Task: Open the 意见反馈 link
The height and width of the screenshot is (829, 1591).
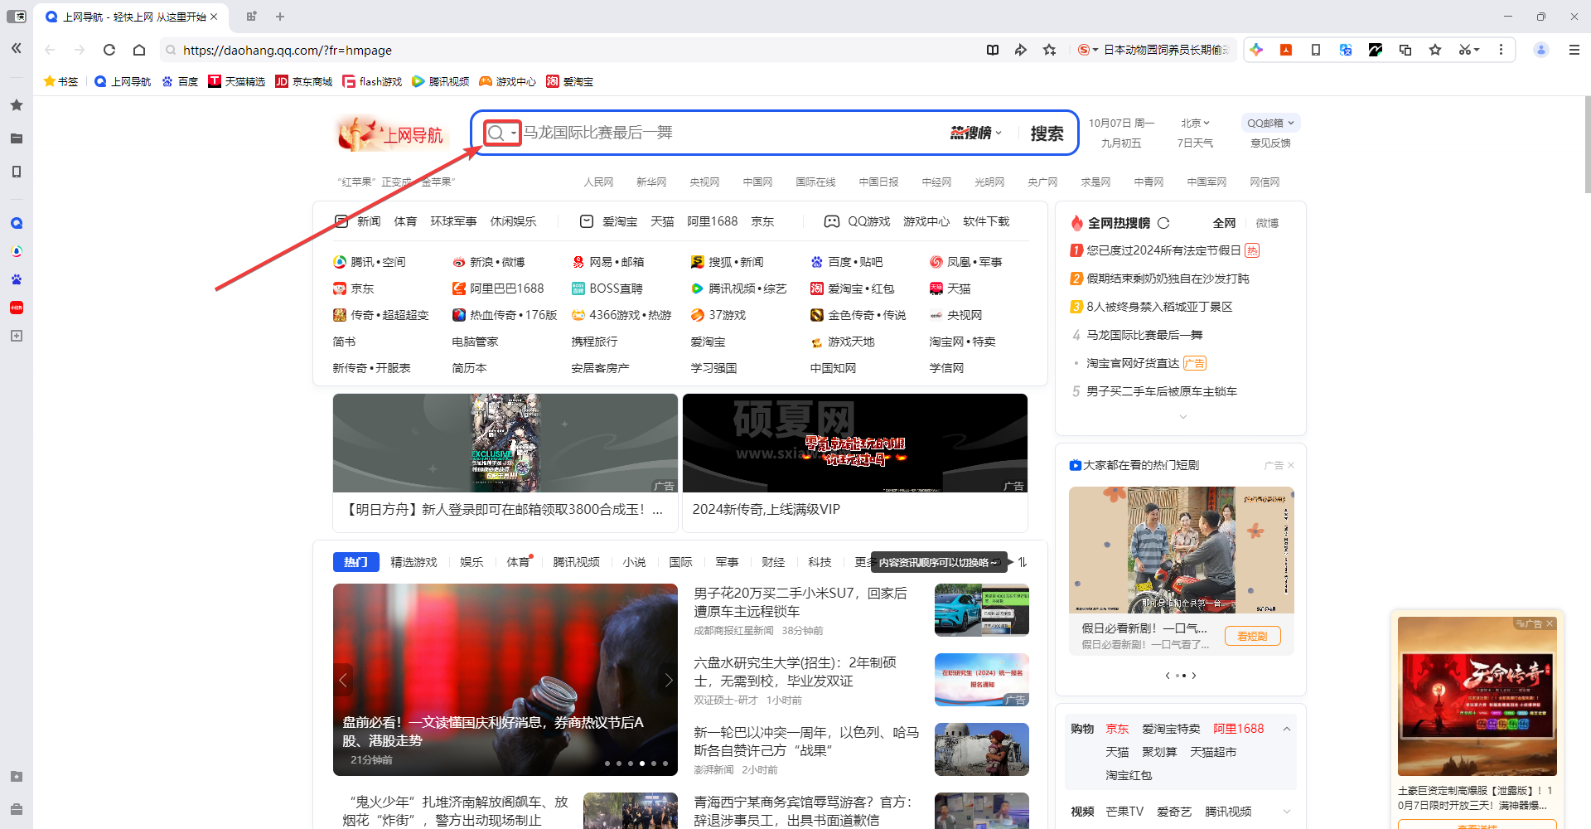Action: click(x=1270, y=143)
